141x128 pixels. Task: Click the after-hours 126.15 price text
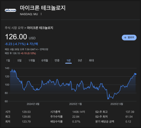[x=16, y=53]
